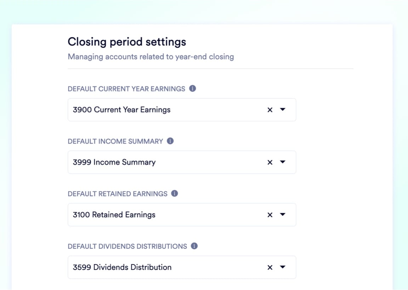
Task: Click the 3100 Retained Earnings field text
Action: [x=114, y=215]
